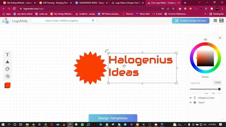Image resolution: width=226 pixels, height=127 pixels.
Task: Click the LogoMakr logo icon
Action: click(x=5, y=21)
